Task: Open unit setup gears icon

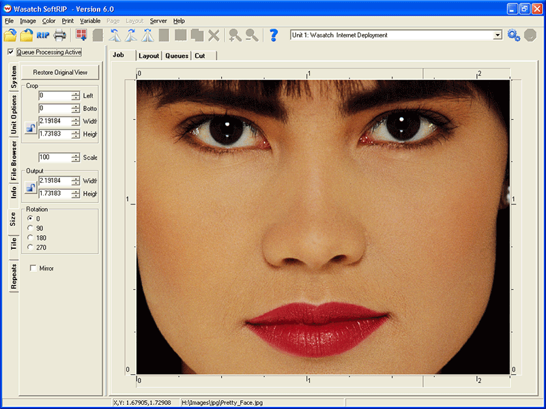Action: 514,35
